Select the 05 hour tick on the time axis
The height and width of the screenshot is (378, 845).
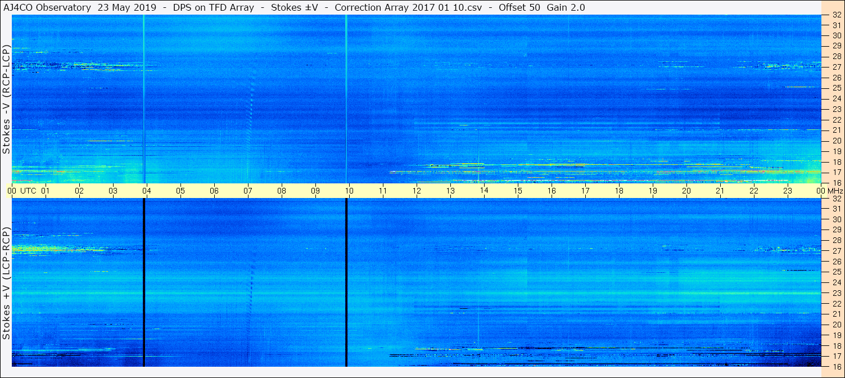coord(180,191)
